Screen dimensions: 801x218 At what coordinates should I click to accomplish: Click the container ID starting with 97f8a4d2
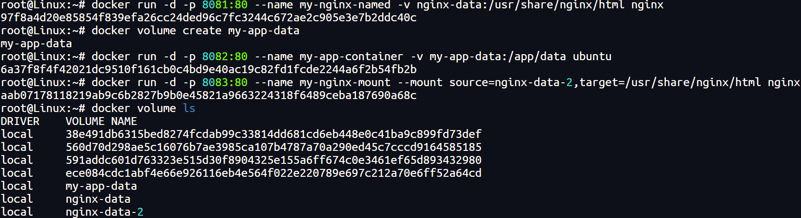208,18
